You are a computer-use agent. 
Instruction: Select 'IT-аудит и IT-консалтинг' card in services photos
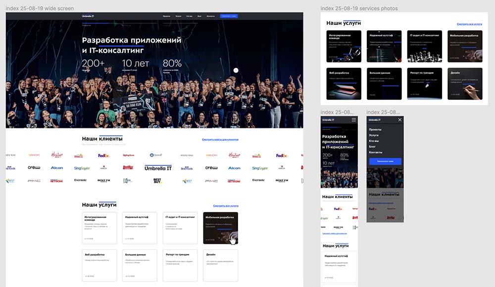[424, 46]
